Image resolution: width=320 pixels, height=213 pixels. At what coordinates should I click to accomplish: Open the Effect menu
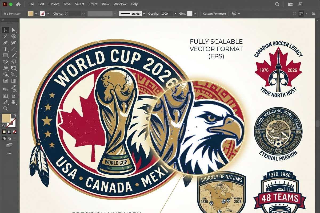93,4
